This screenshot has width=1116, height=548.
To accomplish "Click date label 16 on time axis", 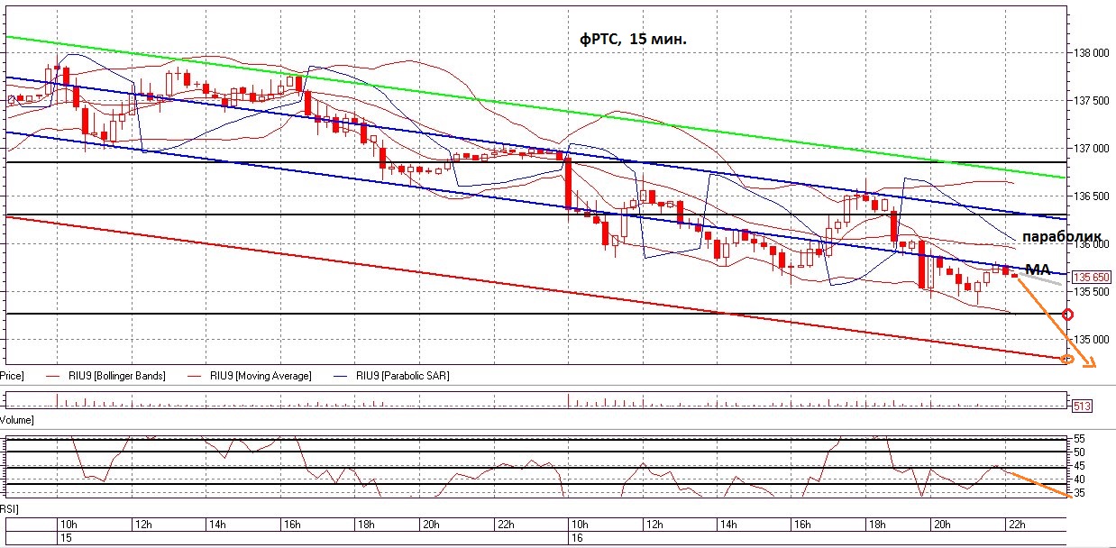I will click(578, 538).
